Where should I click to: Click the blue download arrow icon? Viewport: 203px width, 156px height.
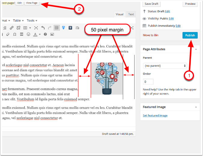coord(63,28)
